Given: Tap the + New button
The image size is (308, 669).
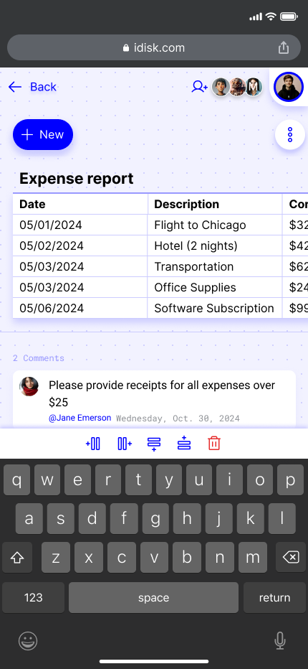Looking at the screenshot, I should click(43, 135).
